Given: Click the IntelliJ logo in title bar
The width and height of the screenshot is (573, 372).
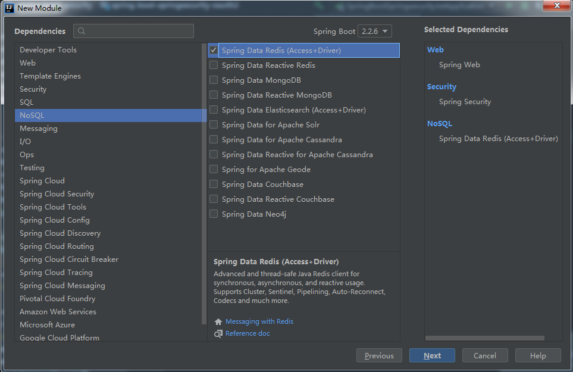Looking at the screenshot, I should pos(9,8).
